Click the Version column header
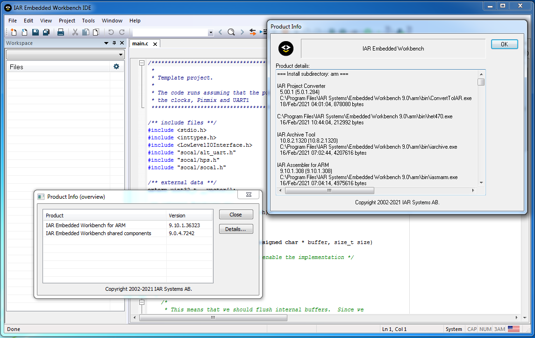The height and width of the screenshot is (338, 535). click(x=189, y=216)
